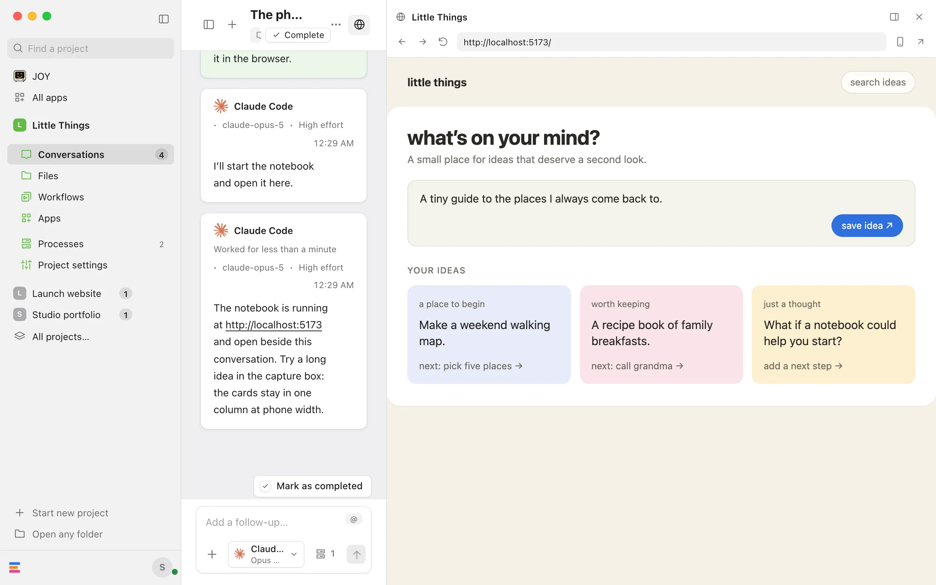
Task: Click the browser URL address field
Action: click(x=671, y=42)
